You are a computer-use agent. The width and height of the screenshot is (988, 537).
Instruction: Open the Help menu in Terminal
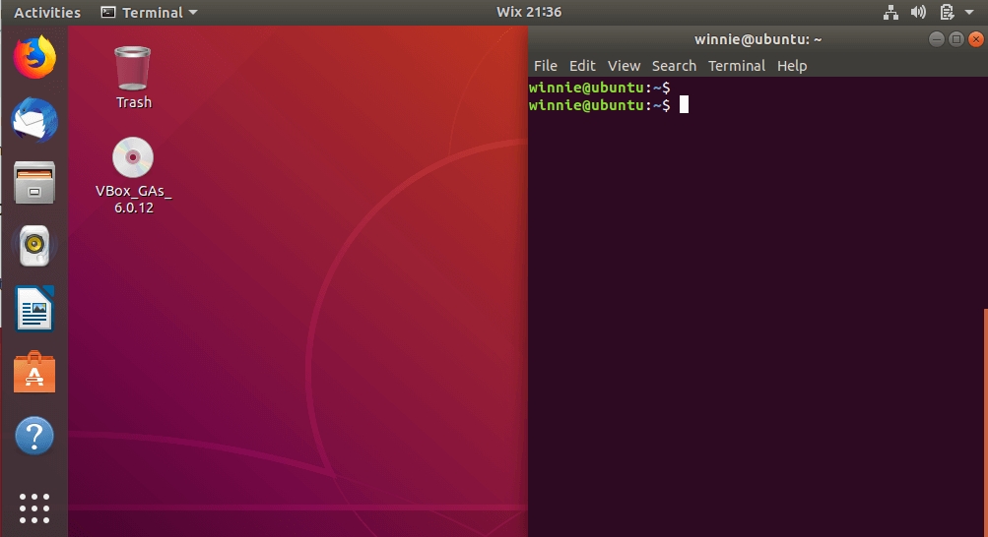coord(791,65)
